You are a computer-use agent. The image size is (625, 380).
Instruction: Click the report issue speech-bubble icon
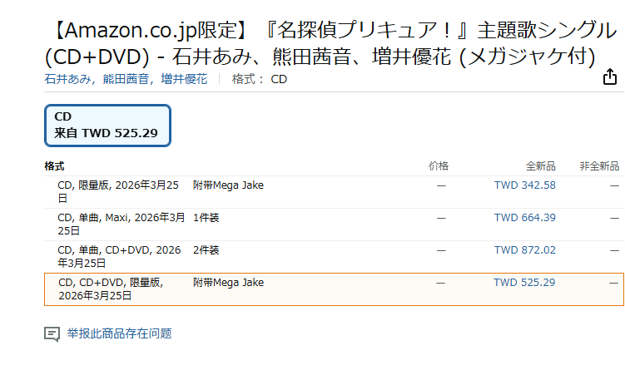pyautogui.click(x=52, y=334)
